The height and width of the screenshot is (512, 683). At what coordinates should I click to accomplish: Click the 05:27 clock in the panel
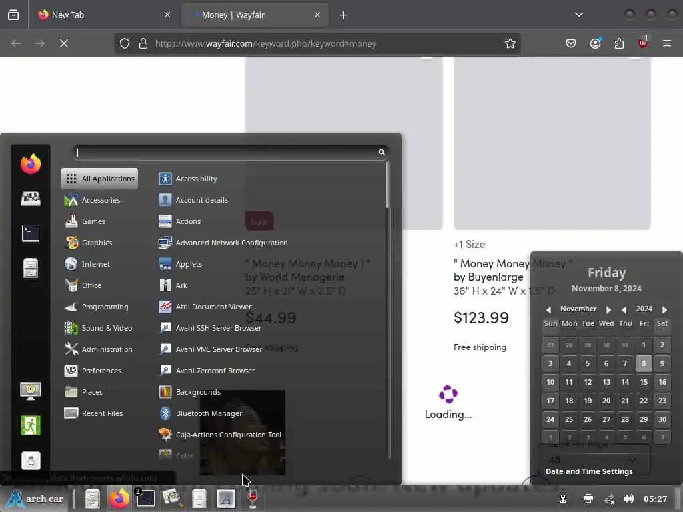pyautogui.click(x=655, y=499)
